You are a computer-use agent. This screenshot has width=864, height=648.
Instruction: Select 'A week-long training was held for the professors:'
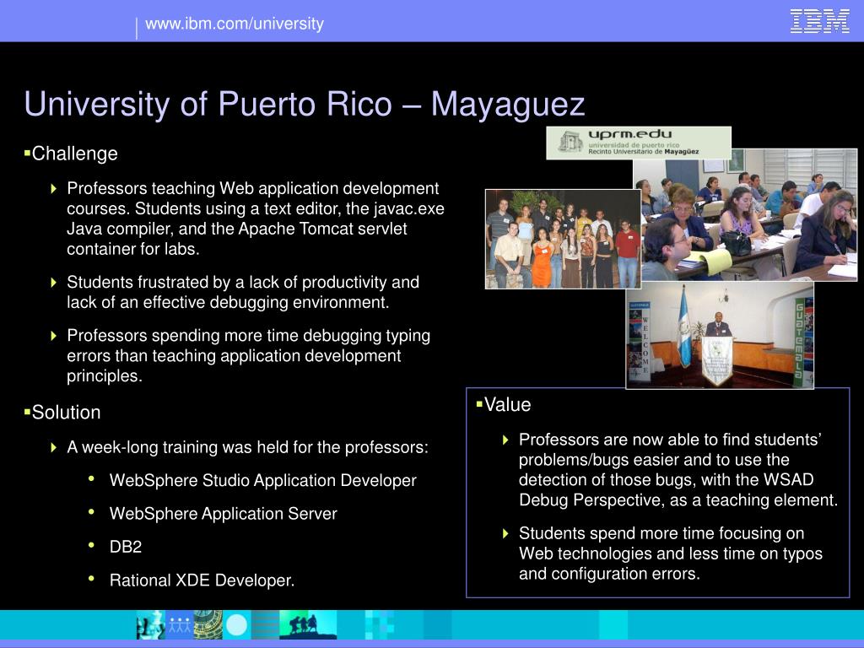pos(247,447)
